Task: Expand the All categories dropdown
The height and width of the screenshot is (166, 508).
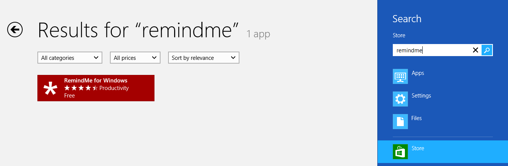Action: pos(70,58)
